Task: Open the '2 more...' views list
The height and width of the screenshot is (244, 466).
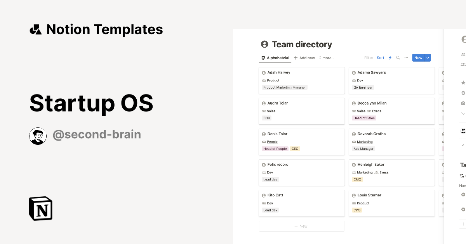Action: pos(326,57)
